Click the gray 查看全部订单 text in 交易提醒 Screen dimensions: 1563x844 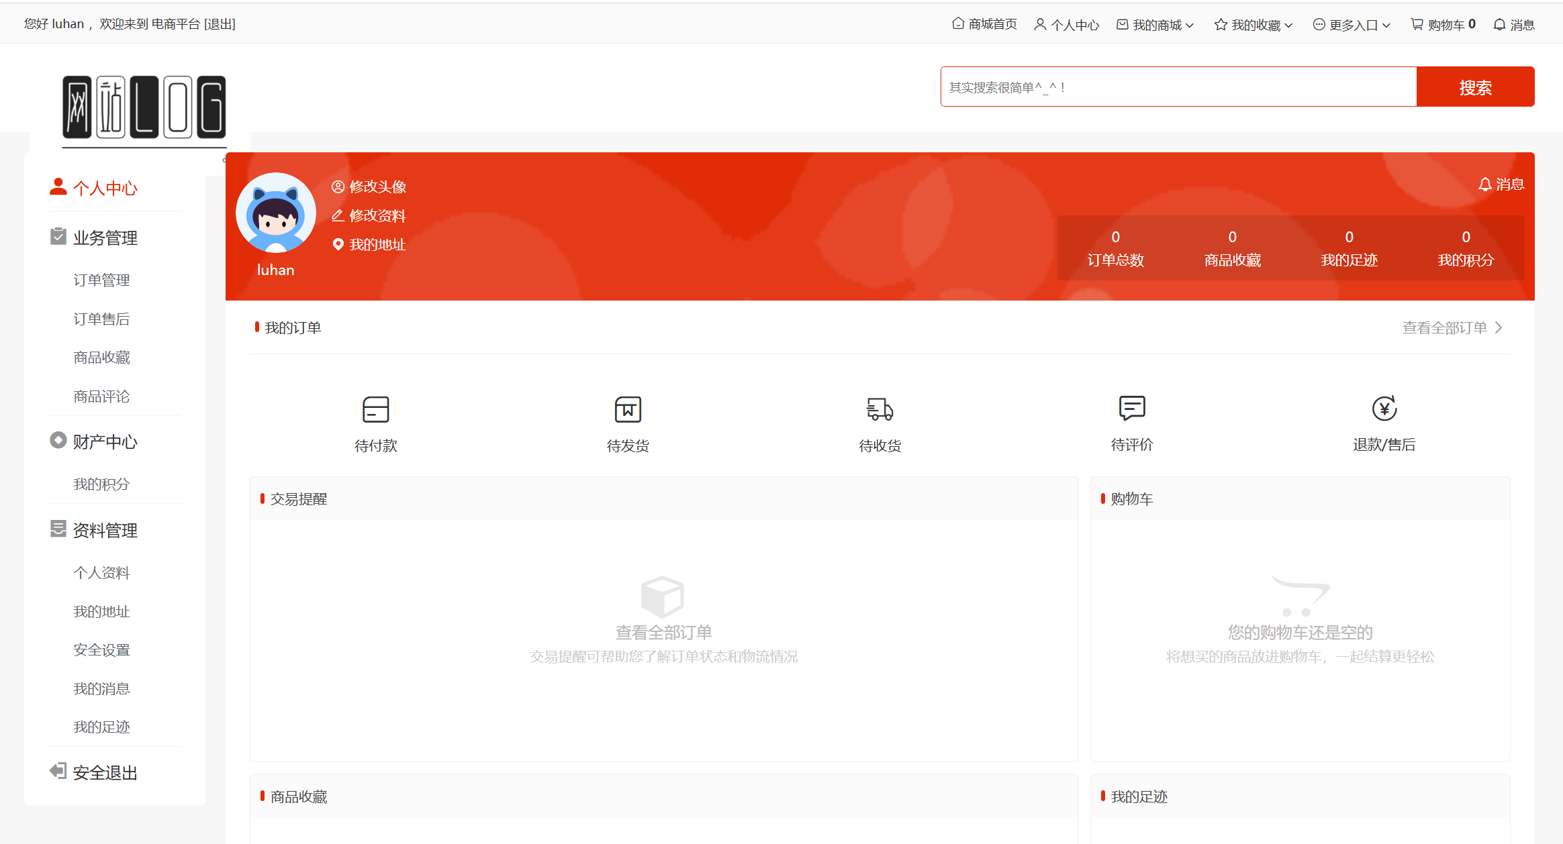click(x=663, y=633)
